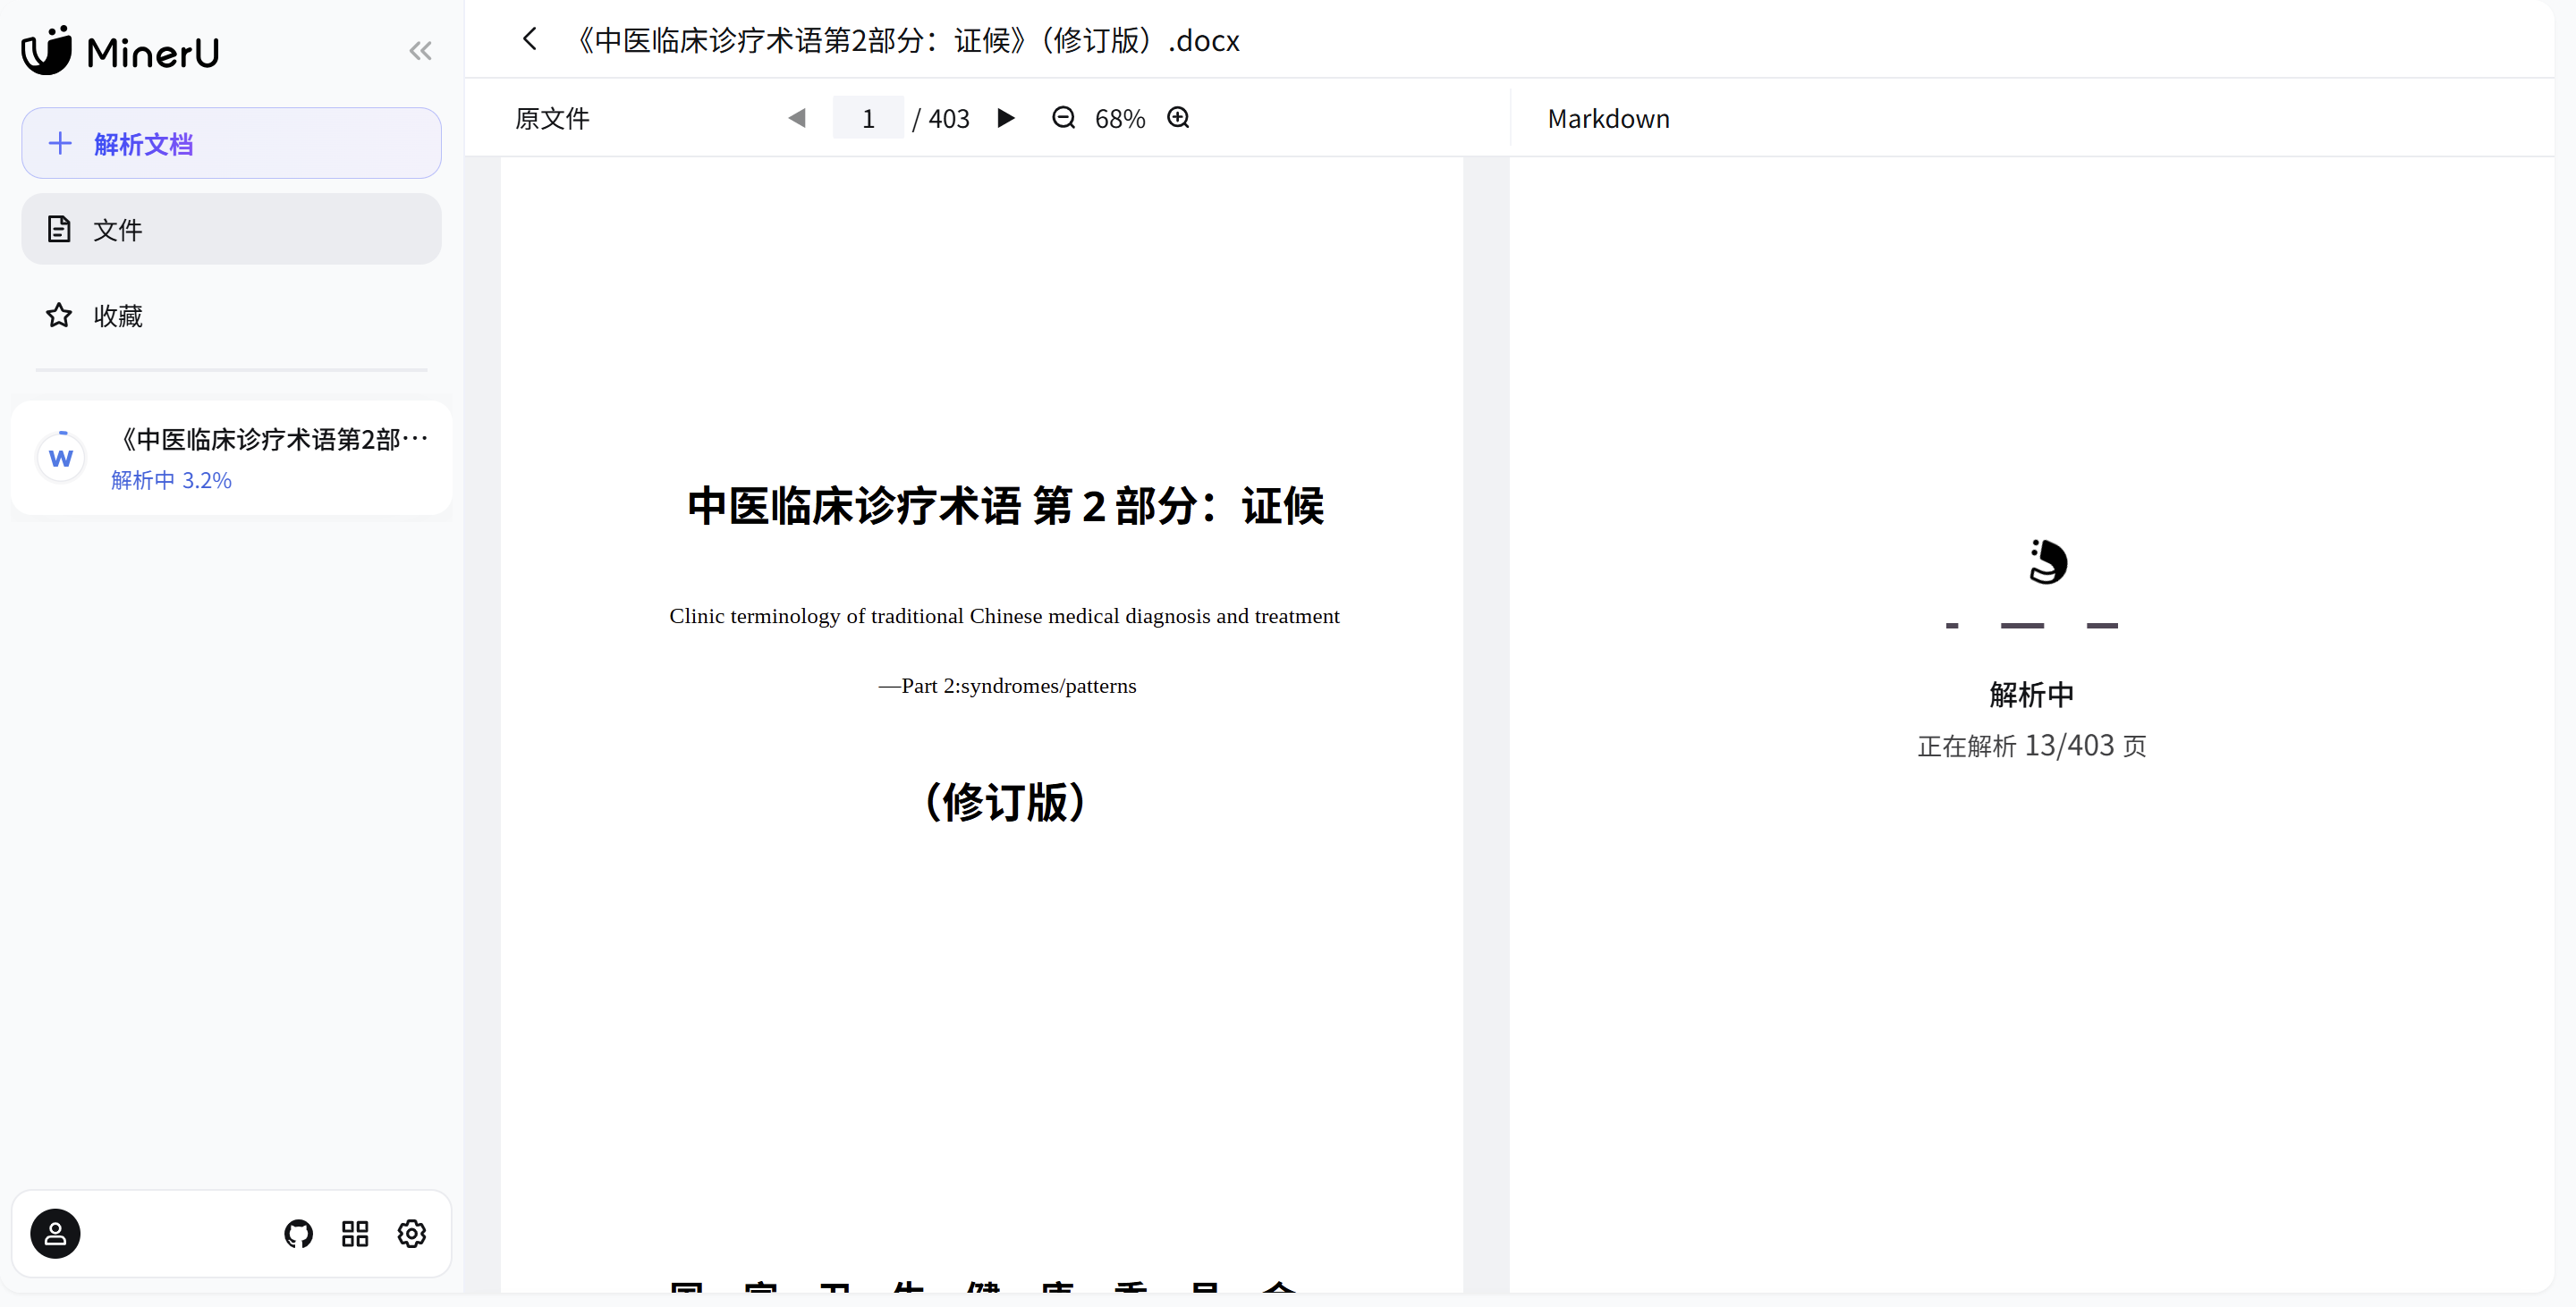Go back using the left arrow

point(530,39)
